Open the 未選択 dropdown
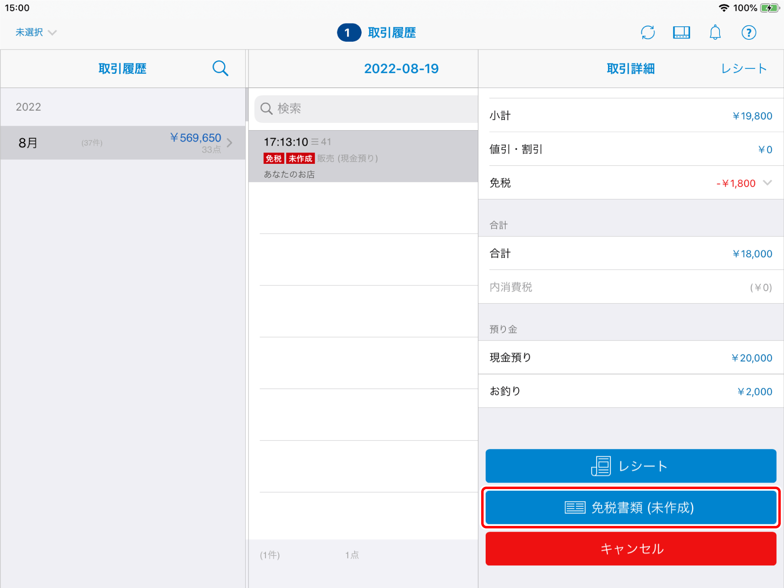Viewport: 784px width, 588px height. [x=36, y=32]
